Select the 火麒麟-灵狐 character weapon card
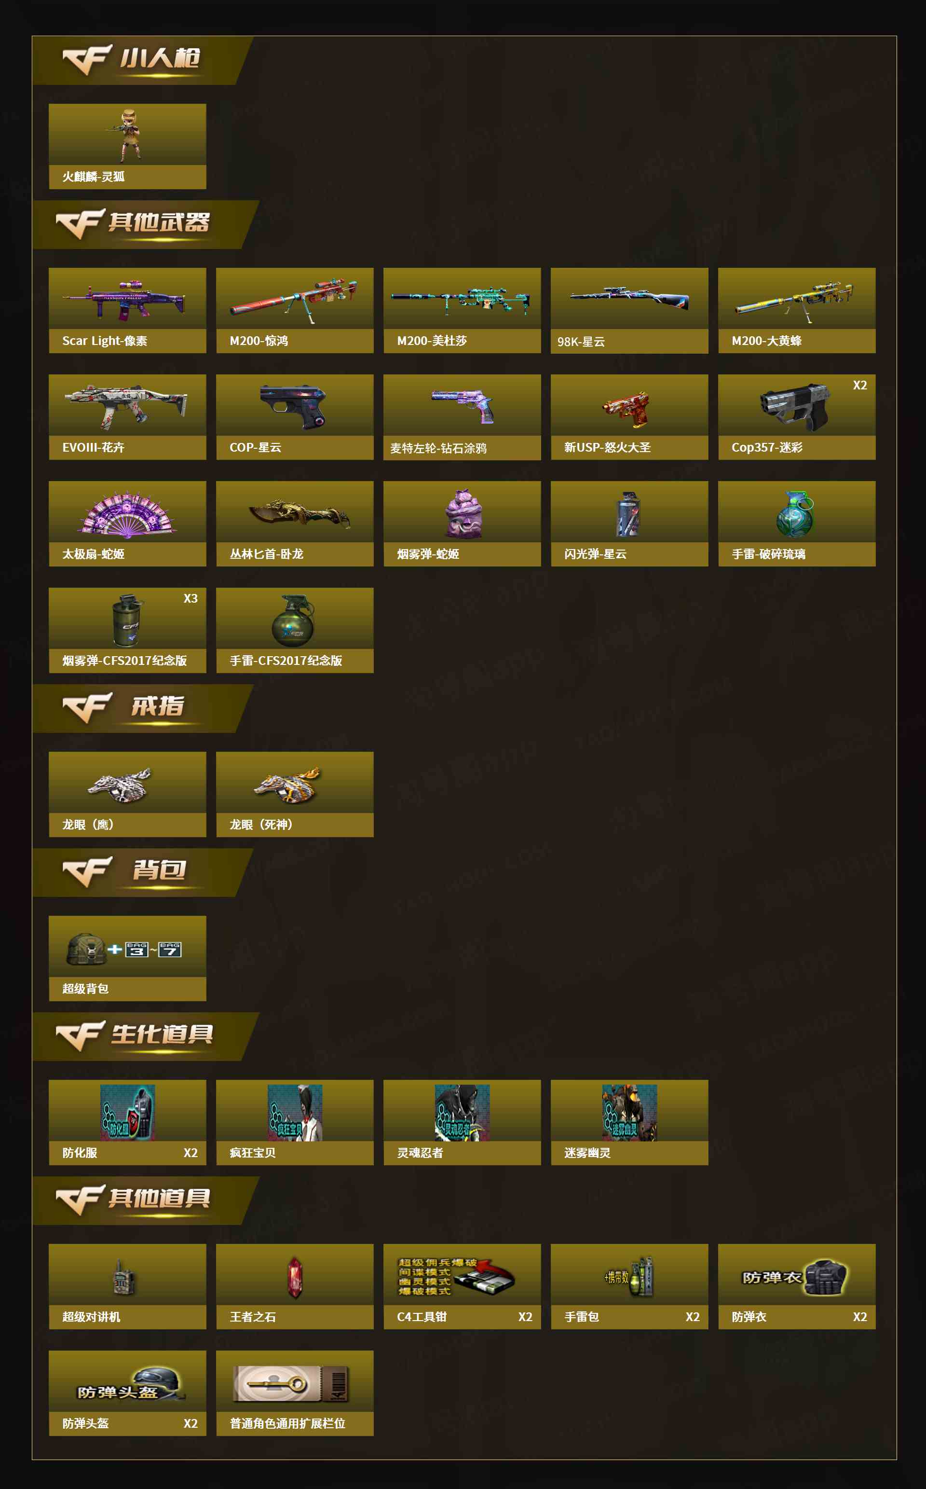The image size is (926, 1489). tap(127, 146)
